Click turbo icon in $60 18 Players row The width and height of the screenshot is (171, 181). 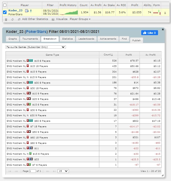pyautogui.click(x=28, y=137)
